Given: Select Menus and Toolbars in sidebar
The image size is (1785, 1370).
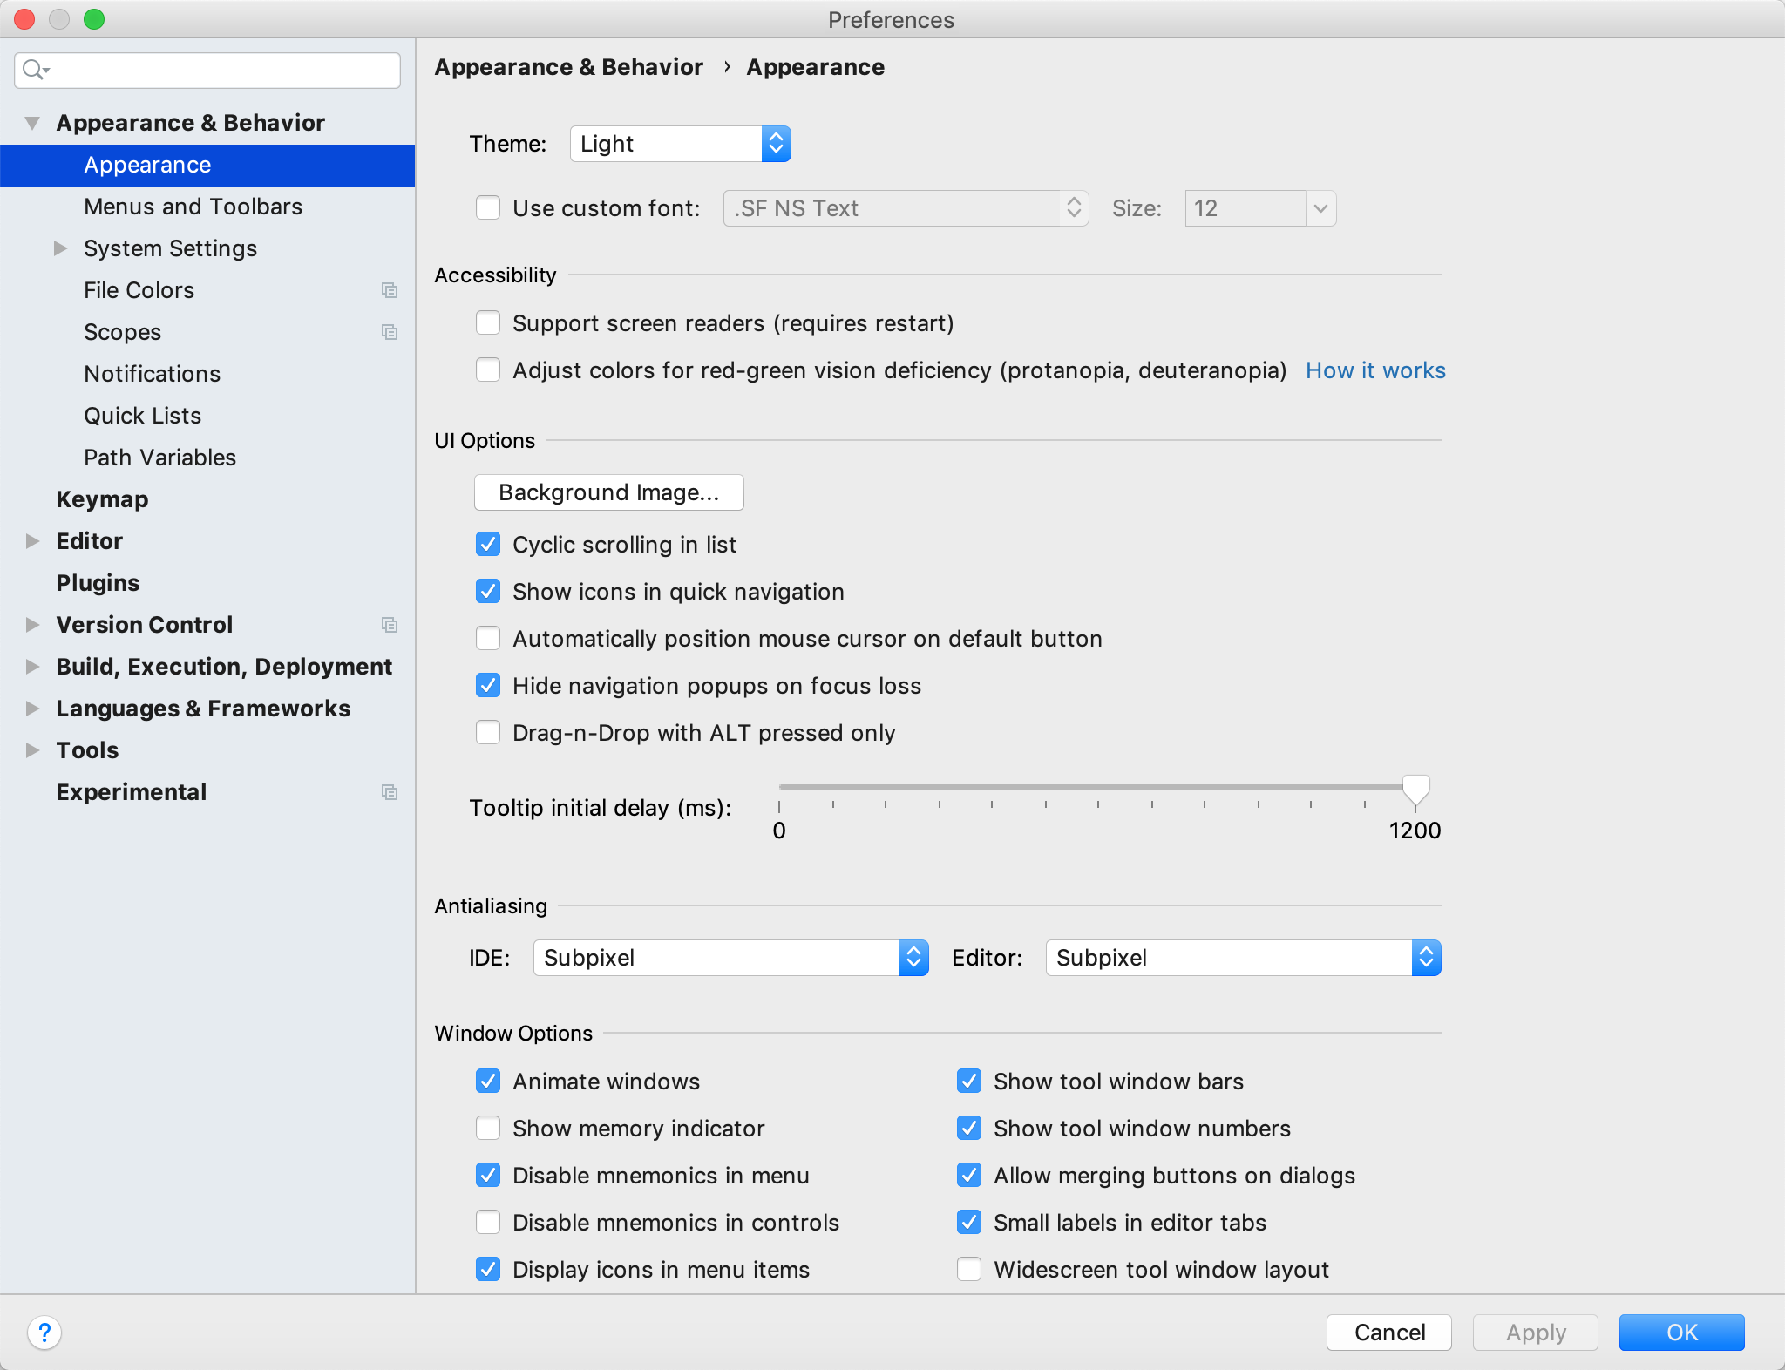Looking at the screenshot, I should tap(193, 207).
